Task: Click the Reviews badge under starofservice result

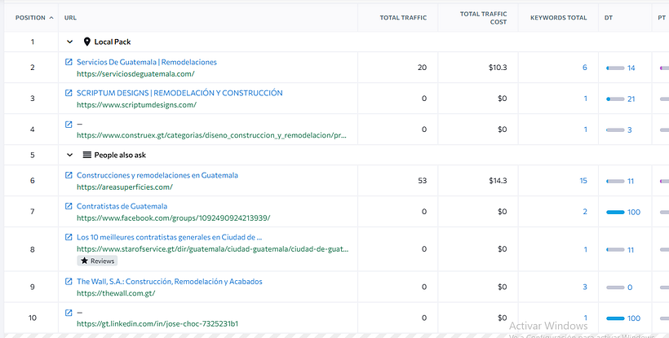Action: tap(97, 261)
